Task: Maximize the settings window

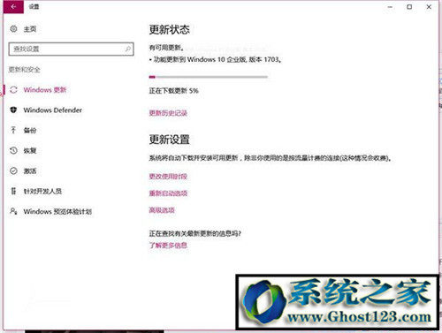Action: [409, 7]
